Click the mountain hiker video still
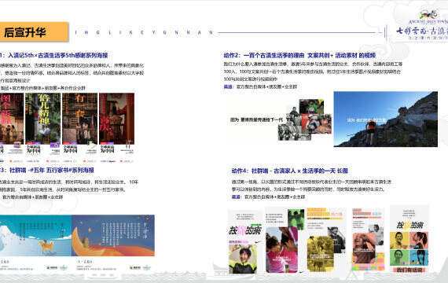 pyautogui.click(x=385, y=119)
